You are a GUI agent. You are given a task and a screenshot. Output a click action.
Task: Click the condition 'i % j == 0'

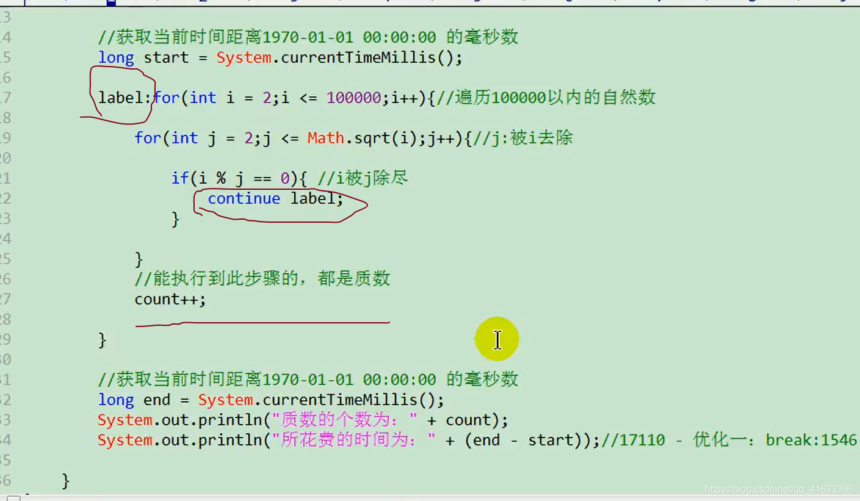244,178
